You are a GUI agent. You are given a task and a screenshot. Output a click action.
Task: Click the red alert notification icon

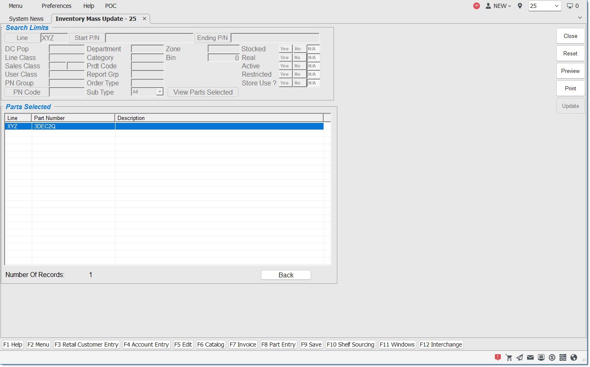(498, 357)
